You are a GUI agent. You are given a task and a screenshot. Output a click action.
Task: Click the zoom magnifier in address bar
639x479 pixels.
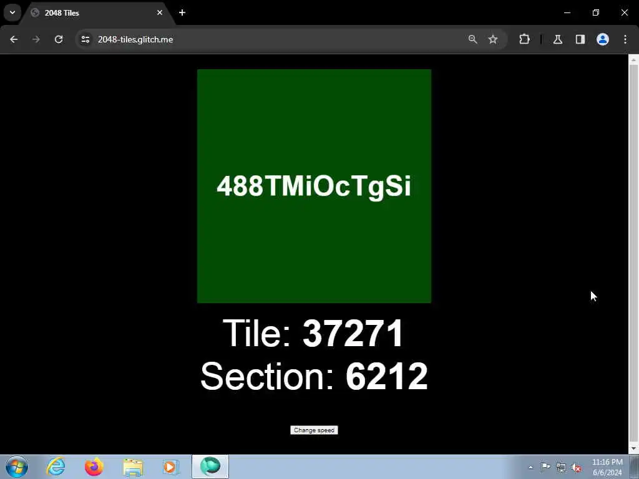(473, 39)
